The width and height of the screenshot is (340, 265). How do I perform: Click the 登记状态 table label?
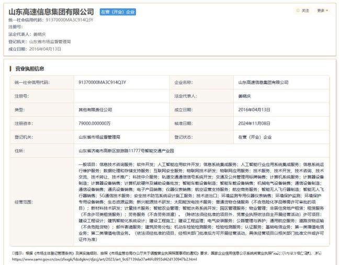(184, 137)
